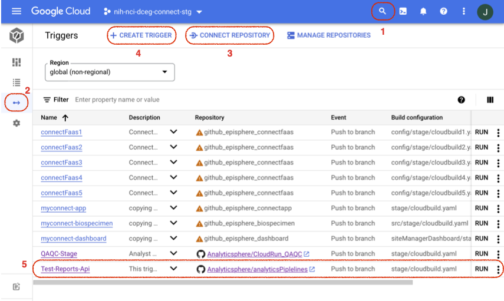Expand description of Test-Reports-Api

173,269
